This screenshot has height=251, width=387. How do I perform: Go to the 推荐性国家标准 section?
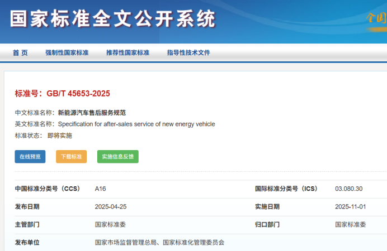click(x=128, y=53)
